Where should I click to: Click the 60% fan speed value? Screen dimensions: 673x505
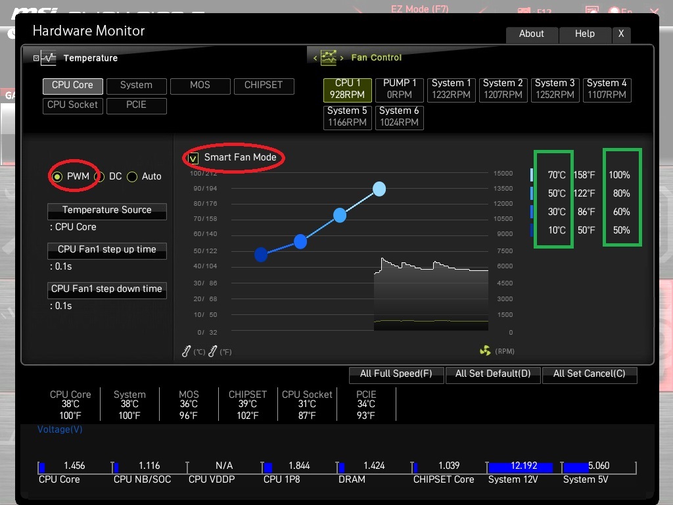point(621,212)
